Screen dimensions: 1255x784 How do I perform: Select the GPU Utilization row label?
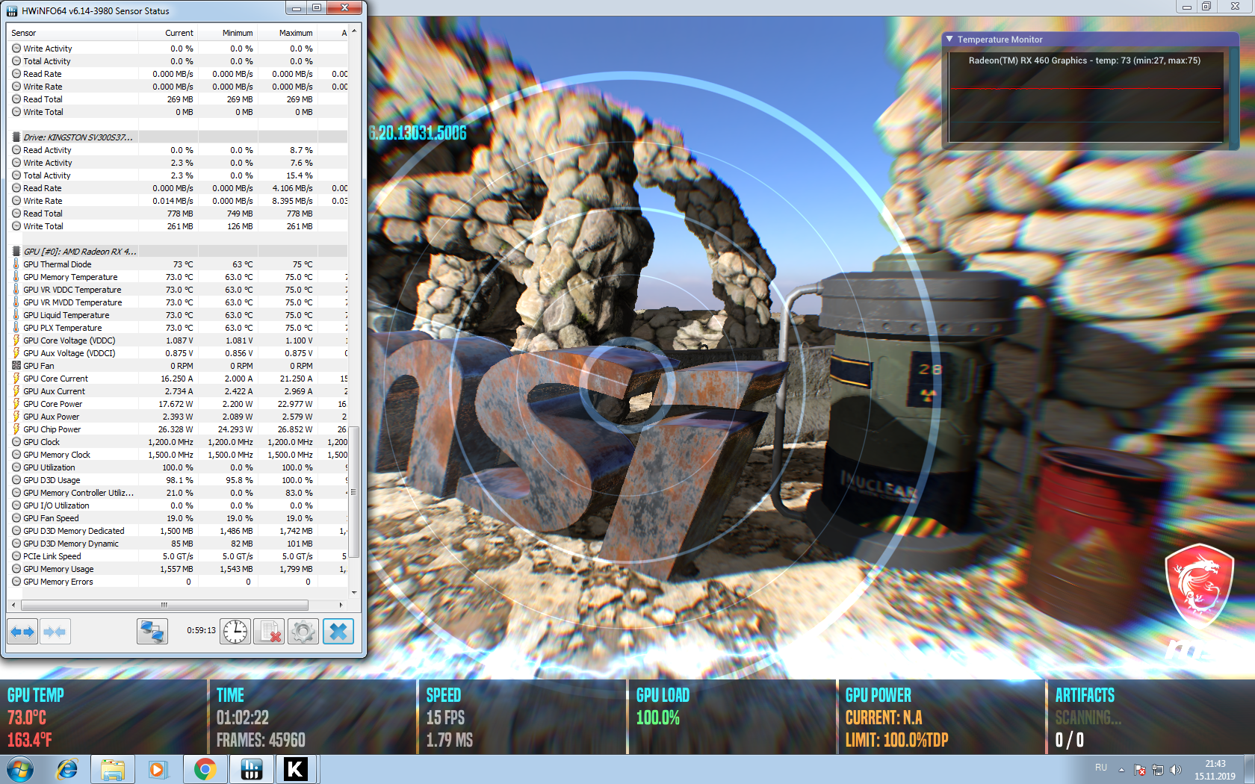pos(49,467)
